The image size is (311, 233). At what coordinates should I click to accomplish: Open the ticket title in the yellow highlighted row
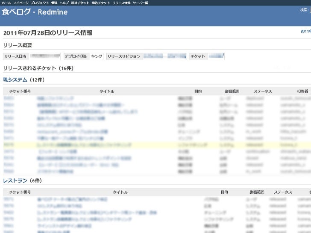84,145
